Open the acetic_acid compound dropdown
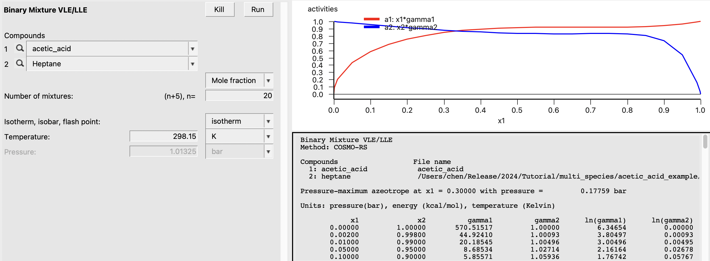Screen dimensions: 710x261 click(192, 49)
